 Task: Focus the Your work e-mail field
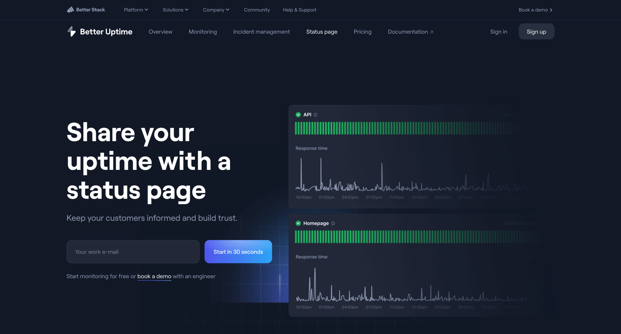133,252
